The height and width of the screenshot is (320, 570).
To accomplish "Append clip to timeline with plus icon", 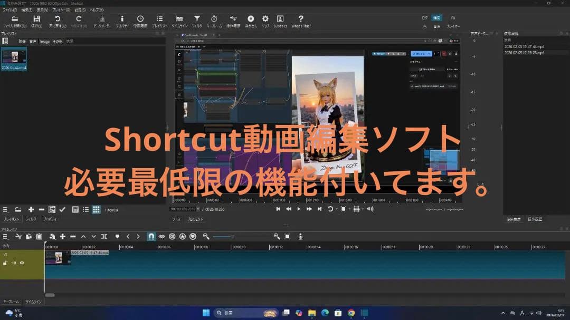I will coord(62,237).
